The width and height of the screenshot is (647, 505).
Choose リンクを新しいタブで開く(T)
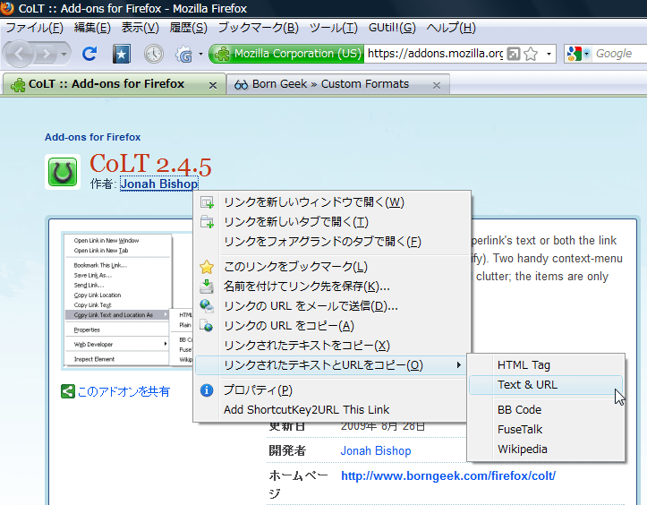tap(332, 222)
